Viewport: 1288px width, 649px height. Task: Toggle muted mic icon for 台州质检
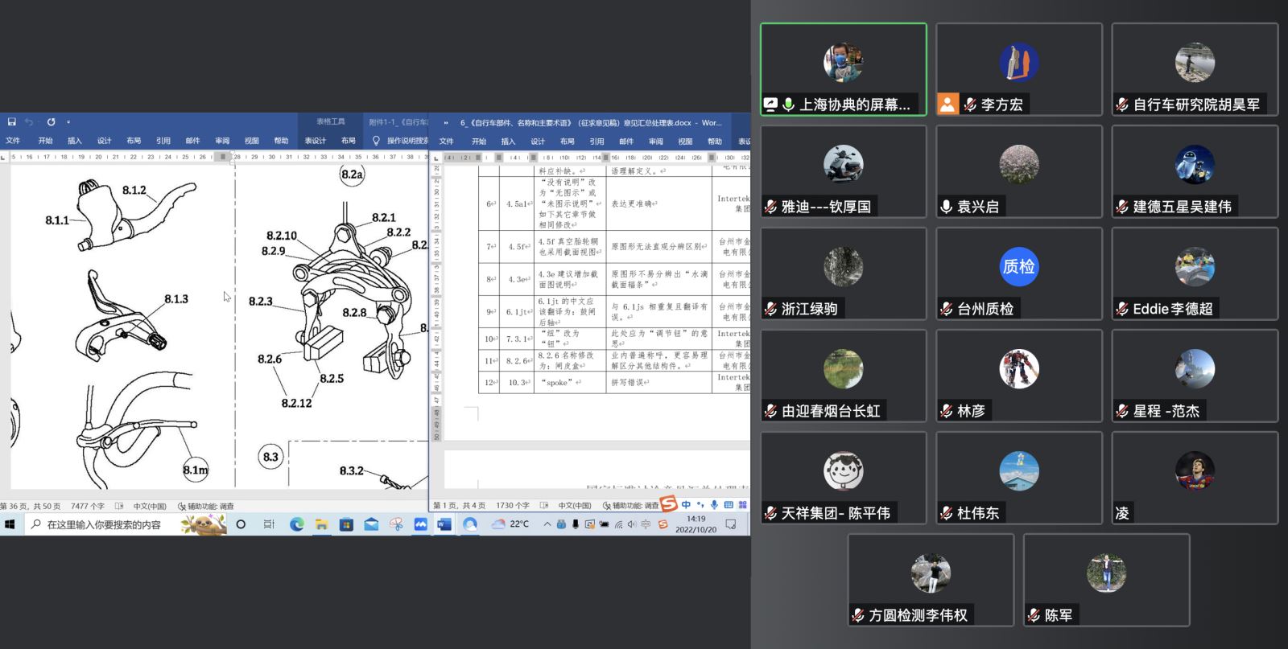[x=947, y=310]
